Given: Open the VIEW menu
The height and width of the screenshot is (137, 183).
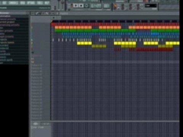Looking at the screenshot, I should point(22,3).
